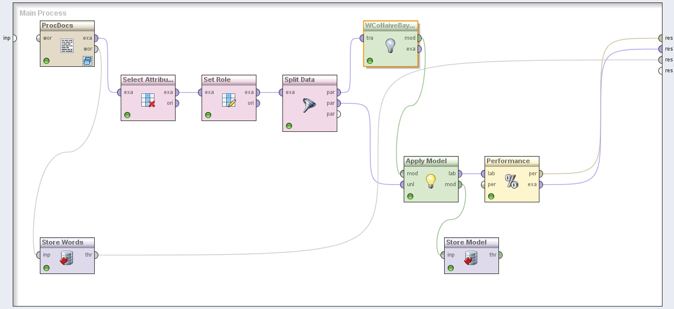Image resolution: width=674 pixels, height=309 pixels.
Task: Click the ProcDocs document icon
Action: point(68,44)
